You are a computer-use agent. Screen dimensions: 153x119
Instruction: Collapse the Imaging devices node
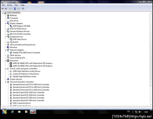click(5, 37)
